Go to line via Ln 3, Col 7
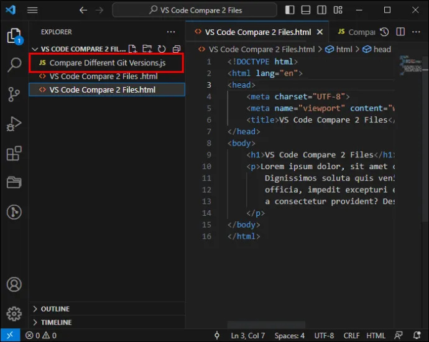The width and height of the screenshot is (429, 342). pos(248,336)
